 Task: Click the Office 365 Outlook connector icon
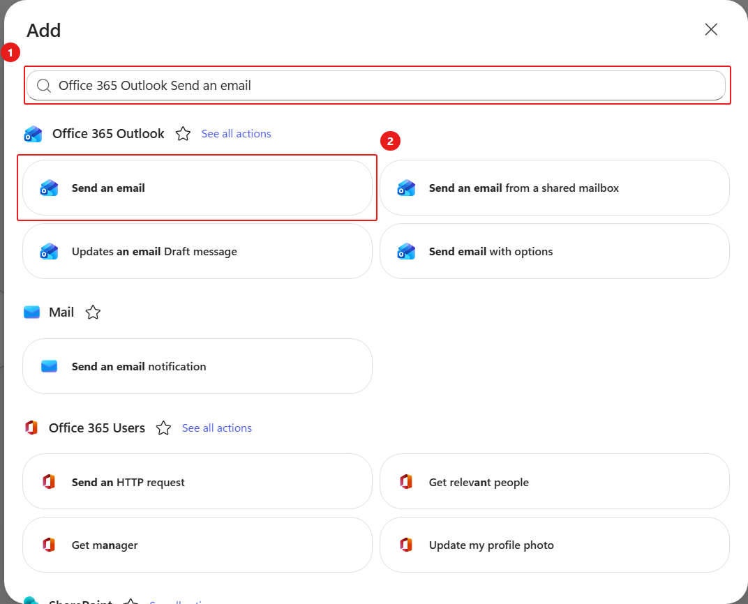[33, 134]
